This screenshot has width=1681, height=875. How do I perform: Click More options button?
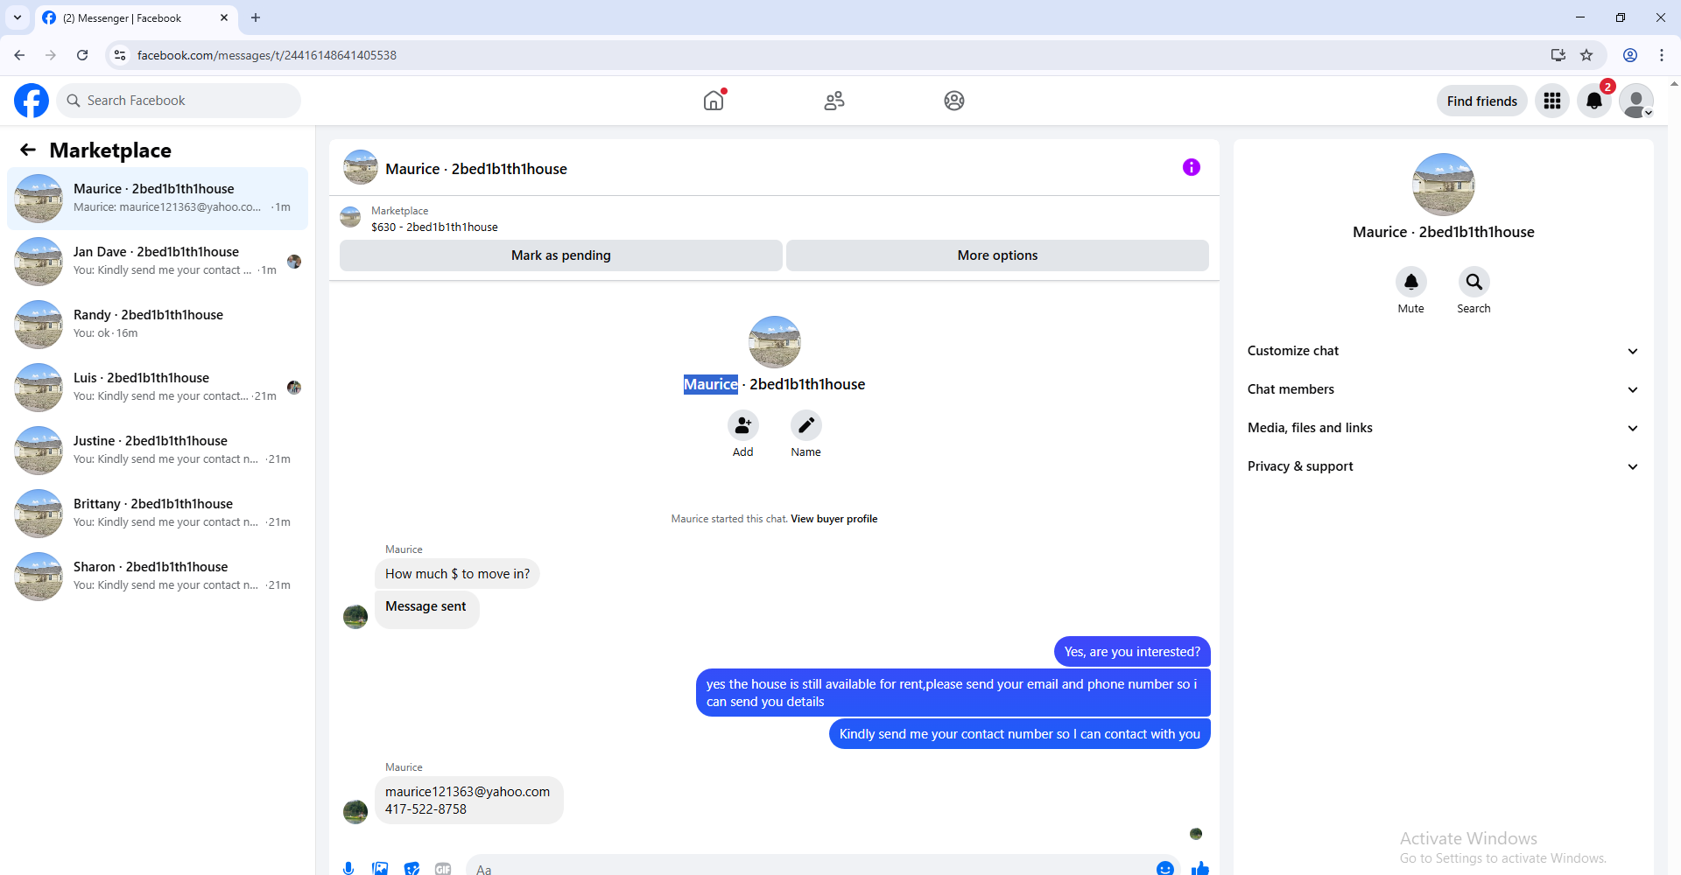coord(997,255)
